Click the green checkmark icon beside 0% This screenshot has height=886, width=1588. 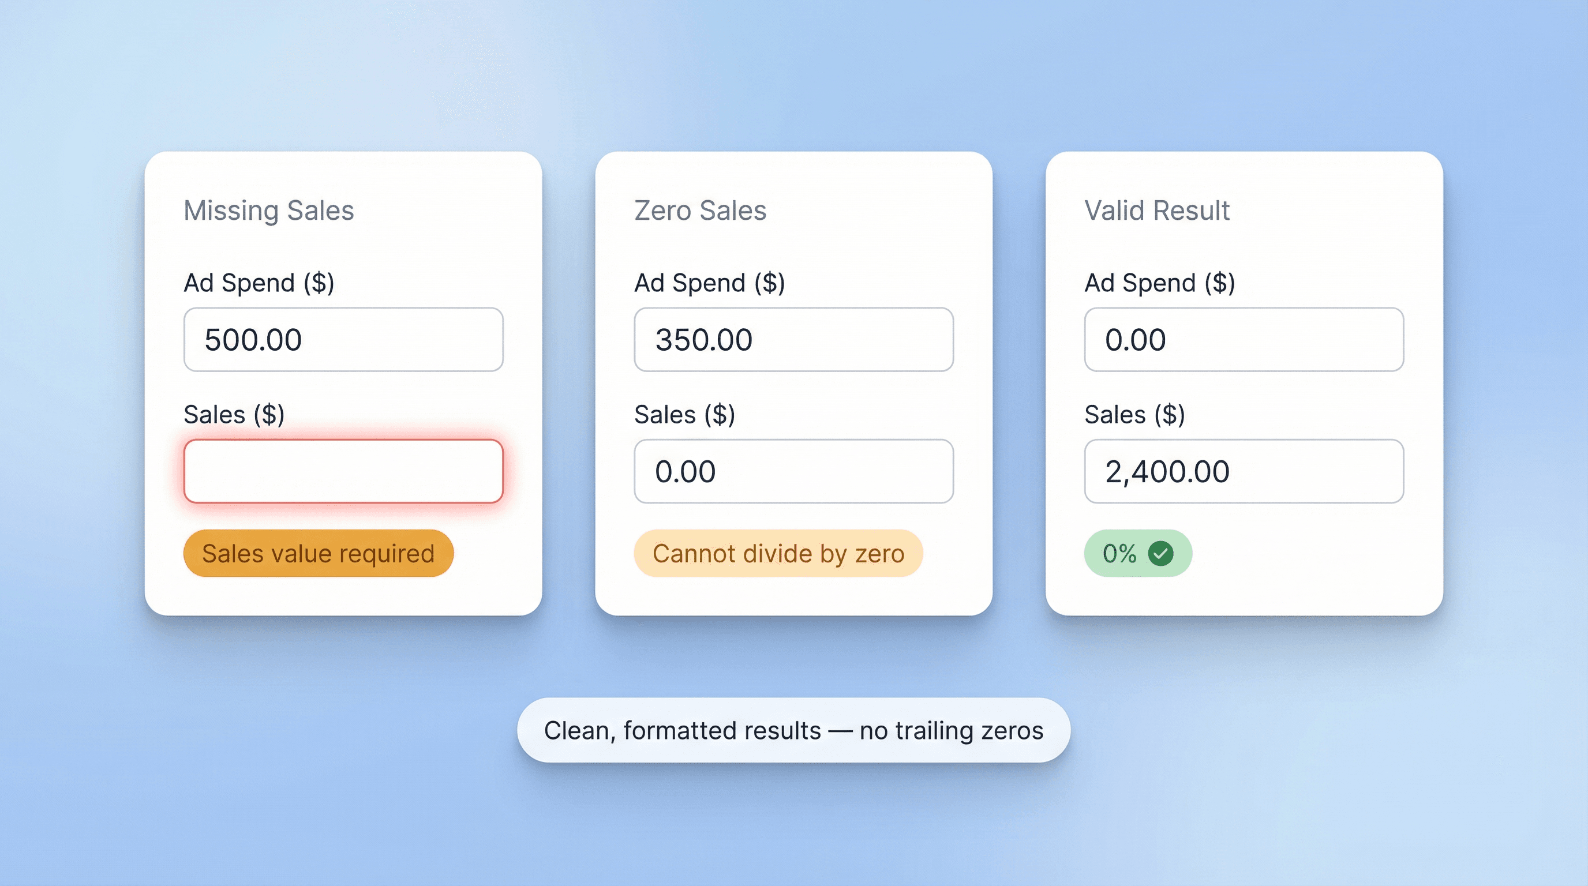coord(1161,553)
